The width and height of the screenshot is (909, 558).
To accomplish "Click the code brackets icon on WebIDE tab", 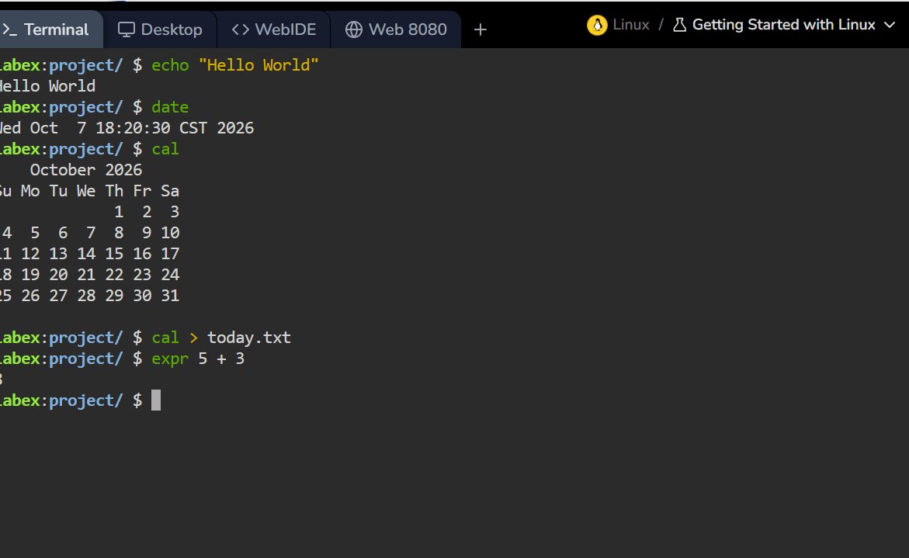I will [x=240, y=29].
